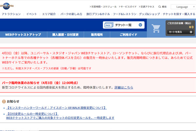Click the 検索 search link
The height and width of the screenshot is (131, 196).
[x=162, y=7]
